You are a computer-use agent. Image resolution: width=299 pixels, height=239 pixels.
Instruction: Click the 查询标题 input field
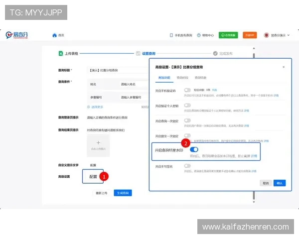pyautogui.click(x=118, y=70)
